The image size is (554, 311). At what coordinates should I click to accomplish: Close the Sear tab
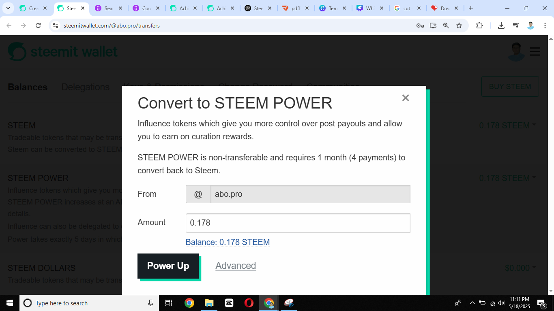(120, 8)
